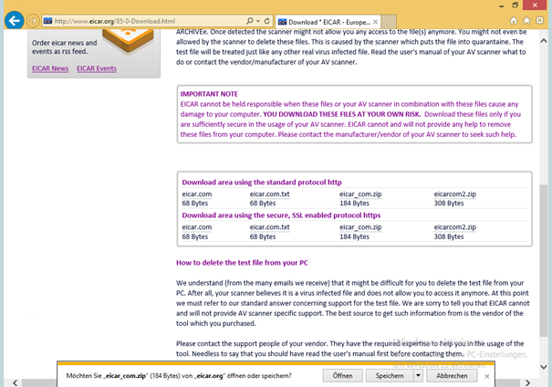Image resolution: width=552 pixels, height=387 pixels.
Task: Click the orange RSS feed icon
Action: pos(129,40)
